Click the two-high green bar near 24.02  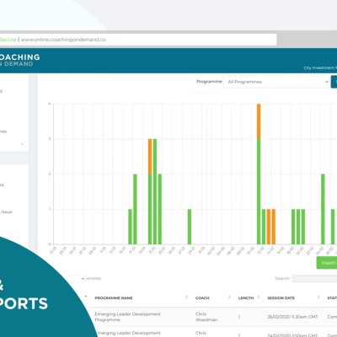pyautogui.click(x=323, y=209)
